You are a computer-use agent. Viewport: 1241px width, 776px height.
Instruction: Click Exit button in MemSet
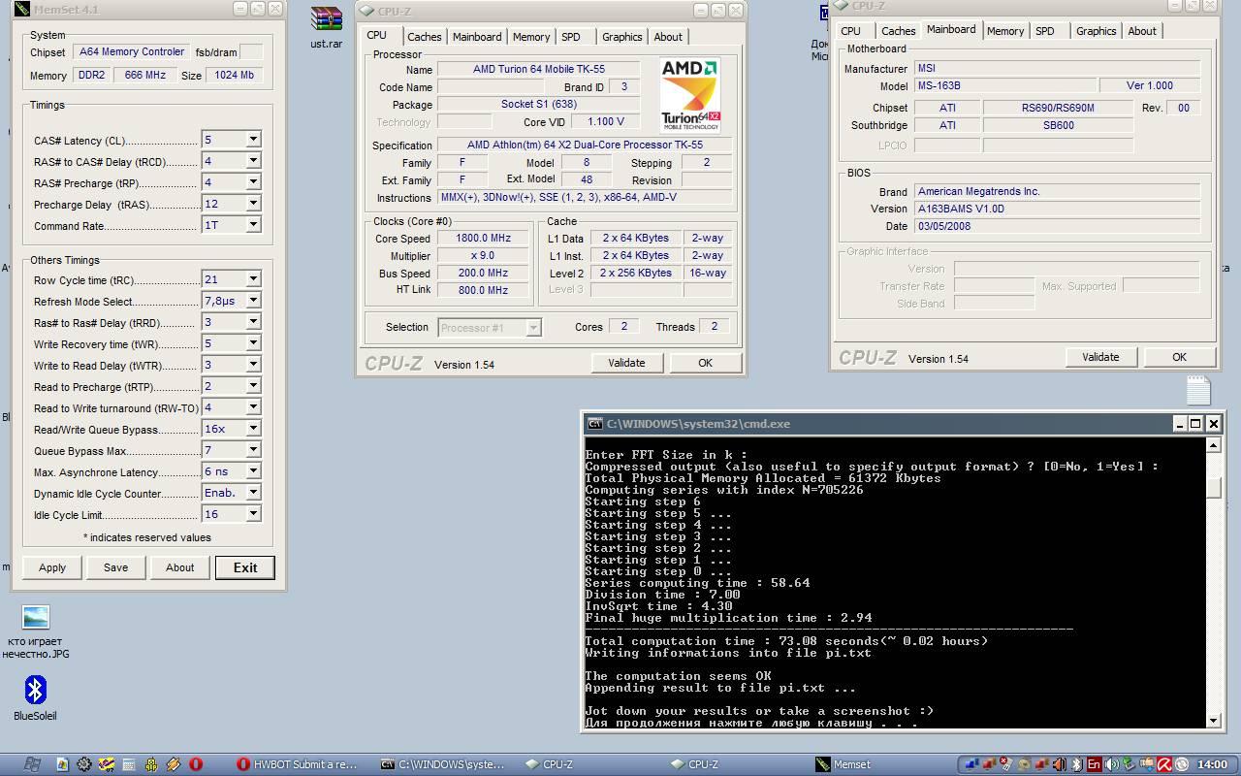pyautogui.click(x=245, y=567)
